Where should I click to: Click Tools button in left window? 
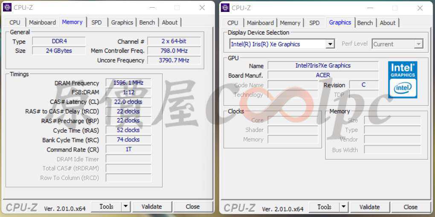pyautogui.click(x=107, y=206)
